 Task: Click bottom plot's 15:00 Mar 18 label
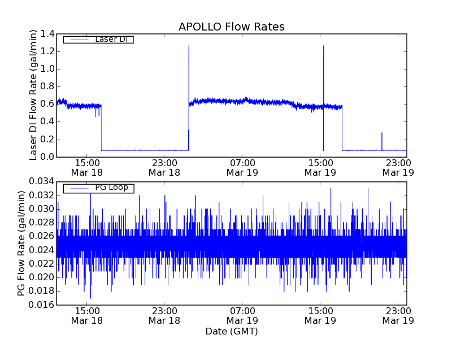87,316
